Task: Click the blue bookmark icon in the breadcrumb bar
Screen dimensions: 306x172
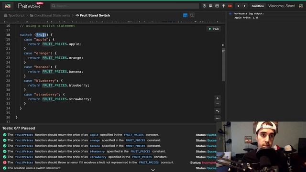Action: click(185, 15)
